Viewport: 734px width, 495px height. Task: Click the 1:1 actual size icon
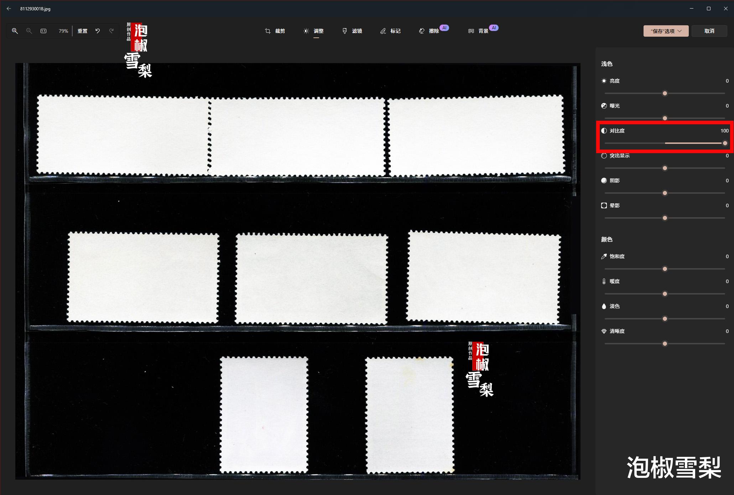[43, 31]
